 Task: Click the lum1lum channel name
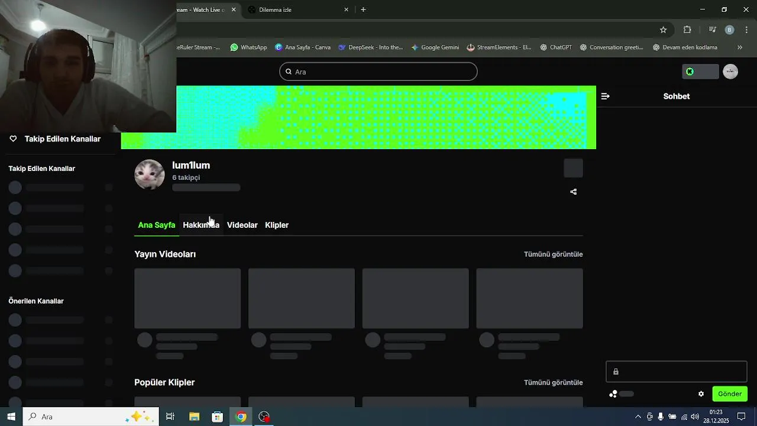click(x=191, y=165)
